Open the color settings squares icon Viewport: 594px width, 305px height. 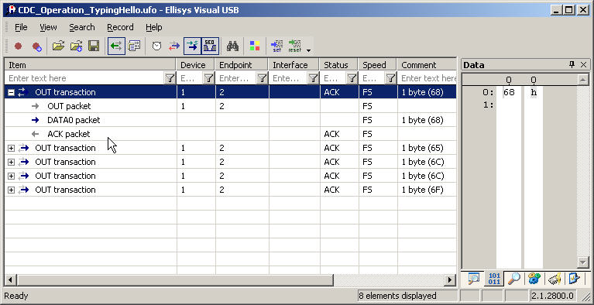pos(255,46)
